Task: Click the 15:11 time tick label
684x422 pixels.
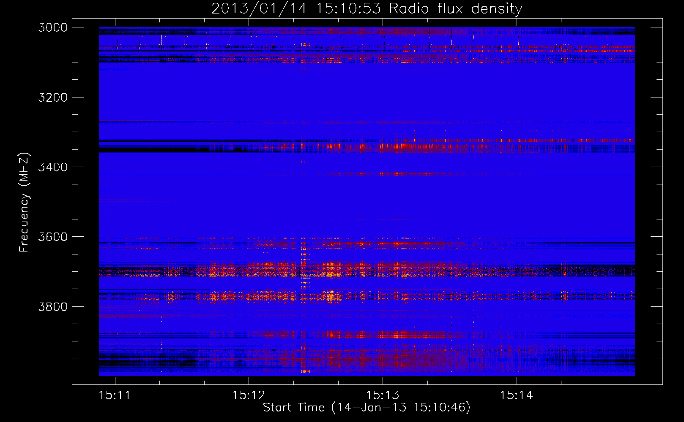Action: 115,395
